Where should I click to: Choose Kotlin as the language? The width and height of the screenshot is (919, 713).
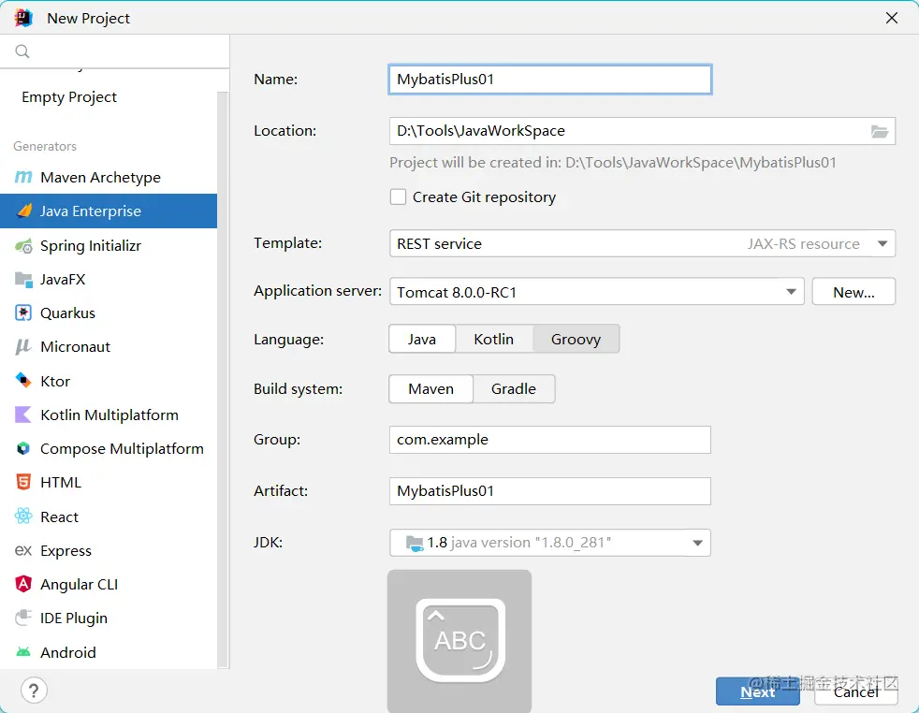(x=494, y=340)
